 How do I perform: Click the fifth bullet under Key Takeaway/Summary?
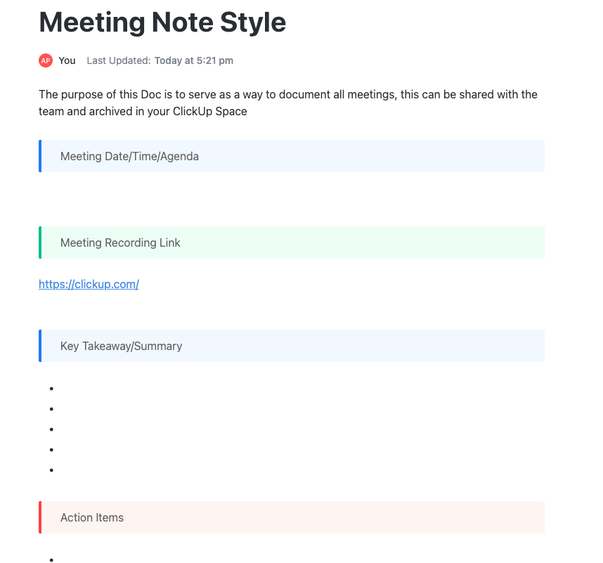(x=70, y=470)
